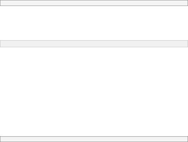The width and height of the screenshot is (188, 142).
Task: Activate the light-bordered middle strip
Action: pos(94,44)
